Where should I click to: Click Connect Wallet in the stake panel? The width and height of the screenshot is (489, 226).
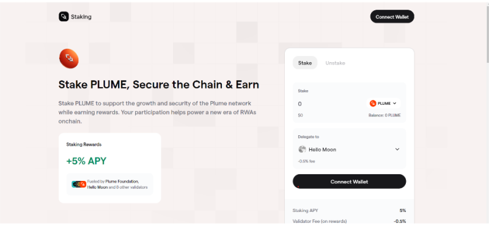(349, 182)
